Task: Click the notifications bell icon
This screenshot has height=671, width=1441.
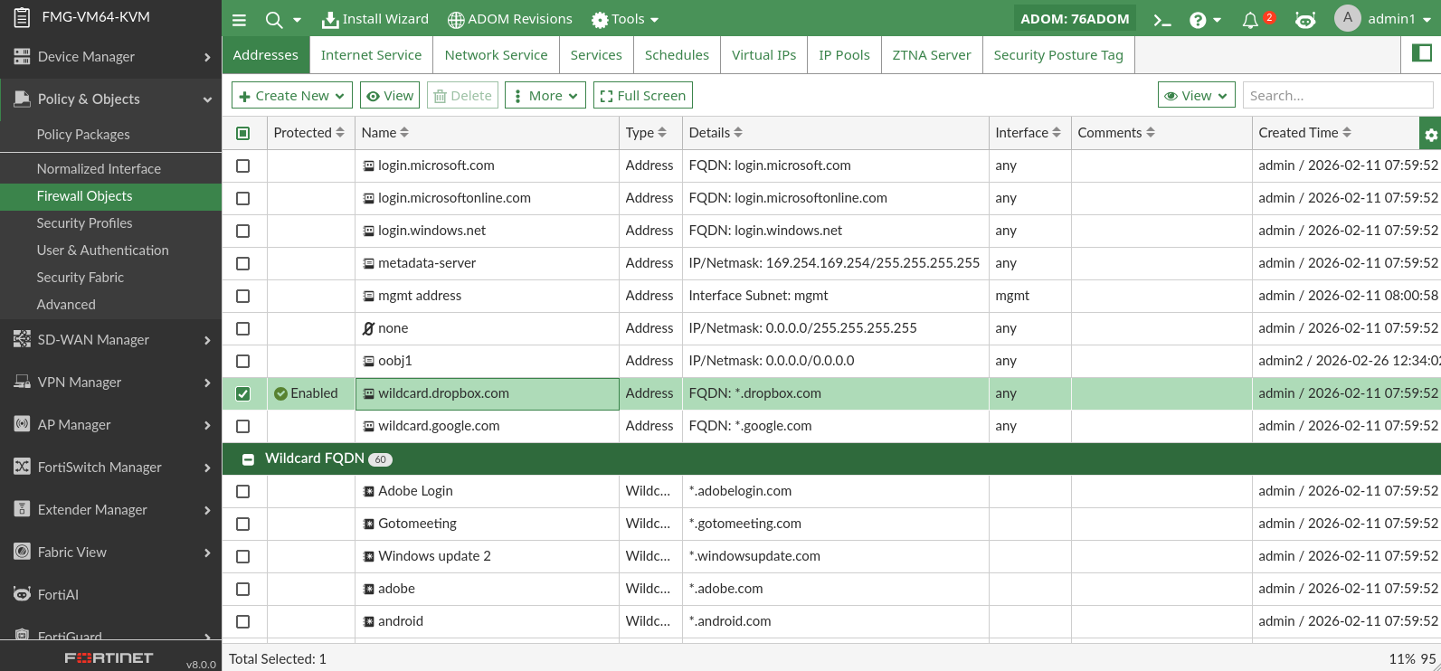Action: tap(1250, 20)
